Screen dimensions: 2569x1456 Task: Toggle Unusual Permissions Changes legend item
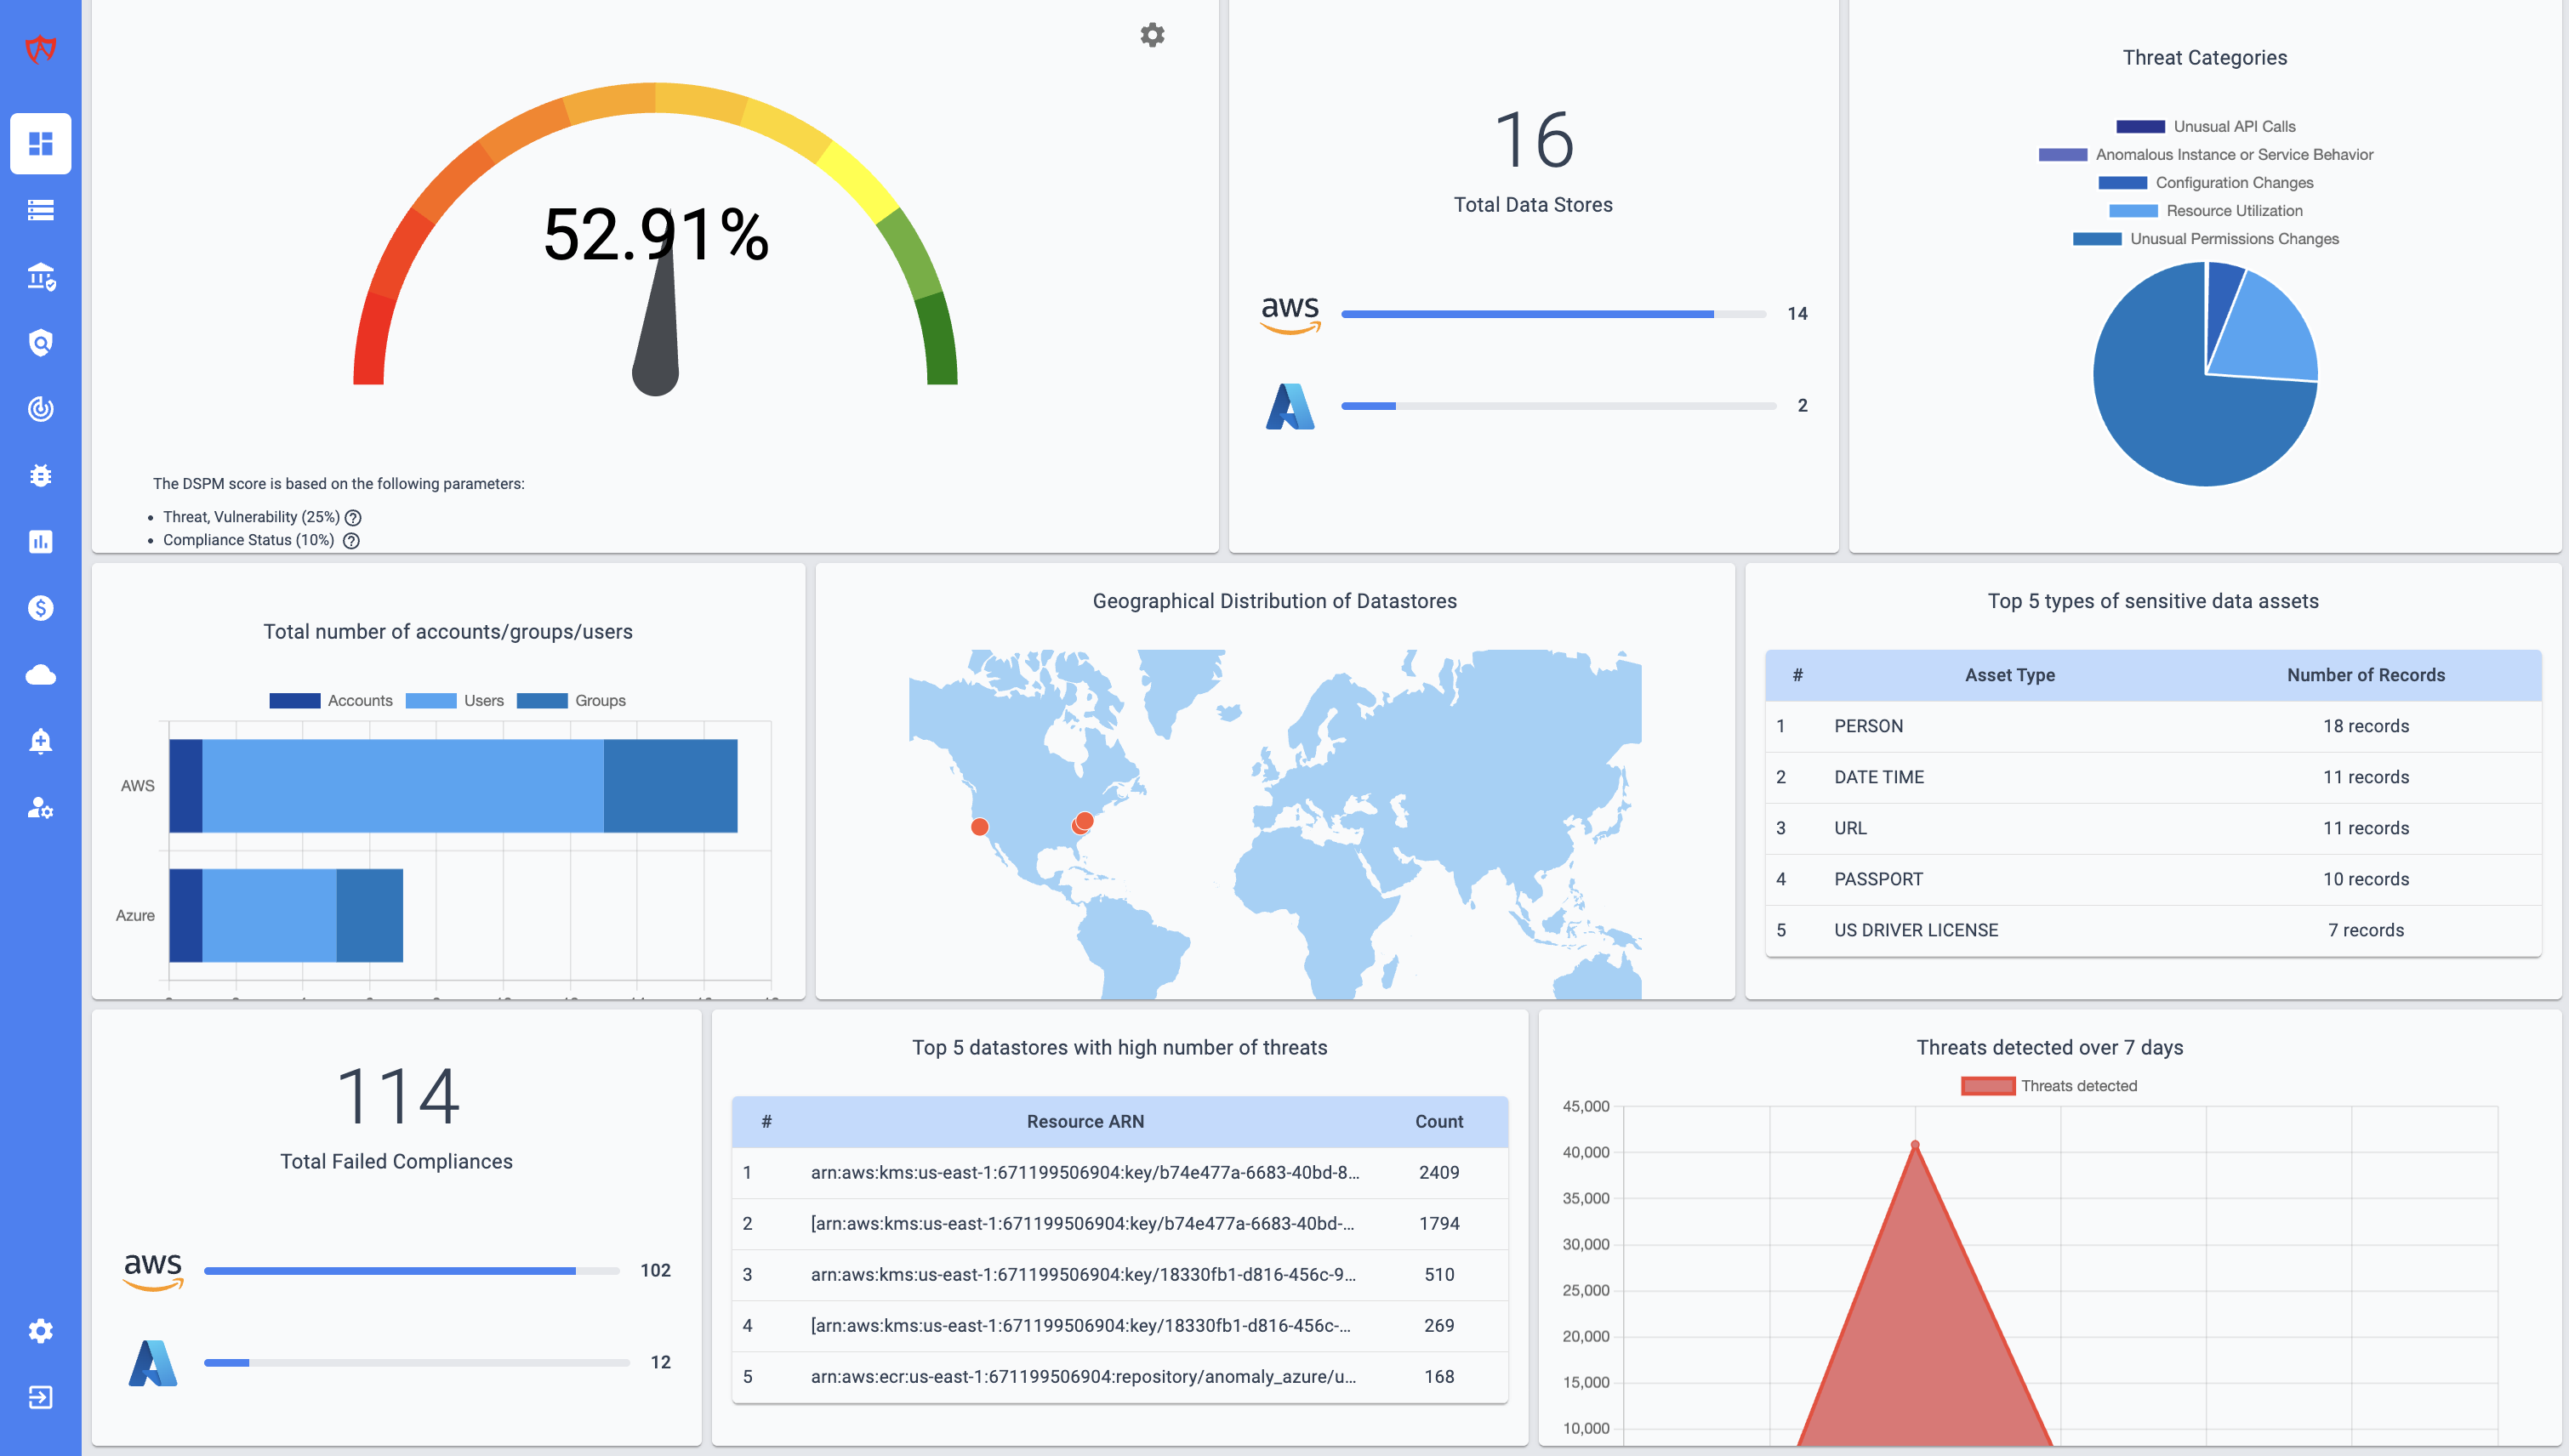point(2205,238)
